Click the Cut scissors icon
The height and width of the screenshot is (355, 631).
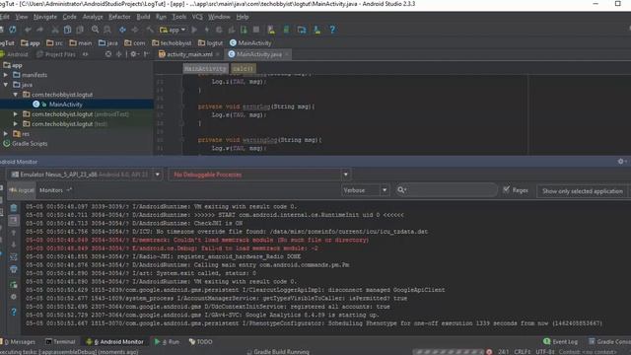click(55, 30)
